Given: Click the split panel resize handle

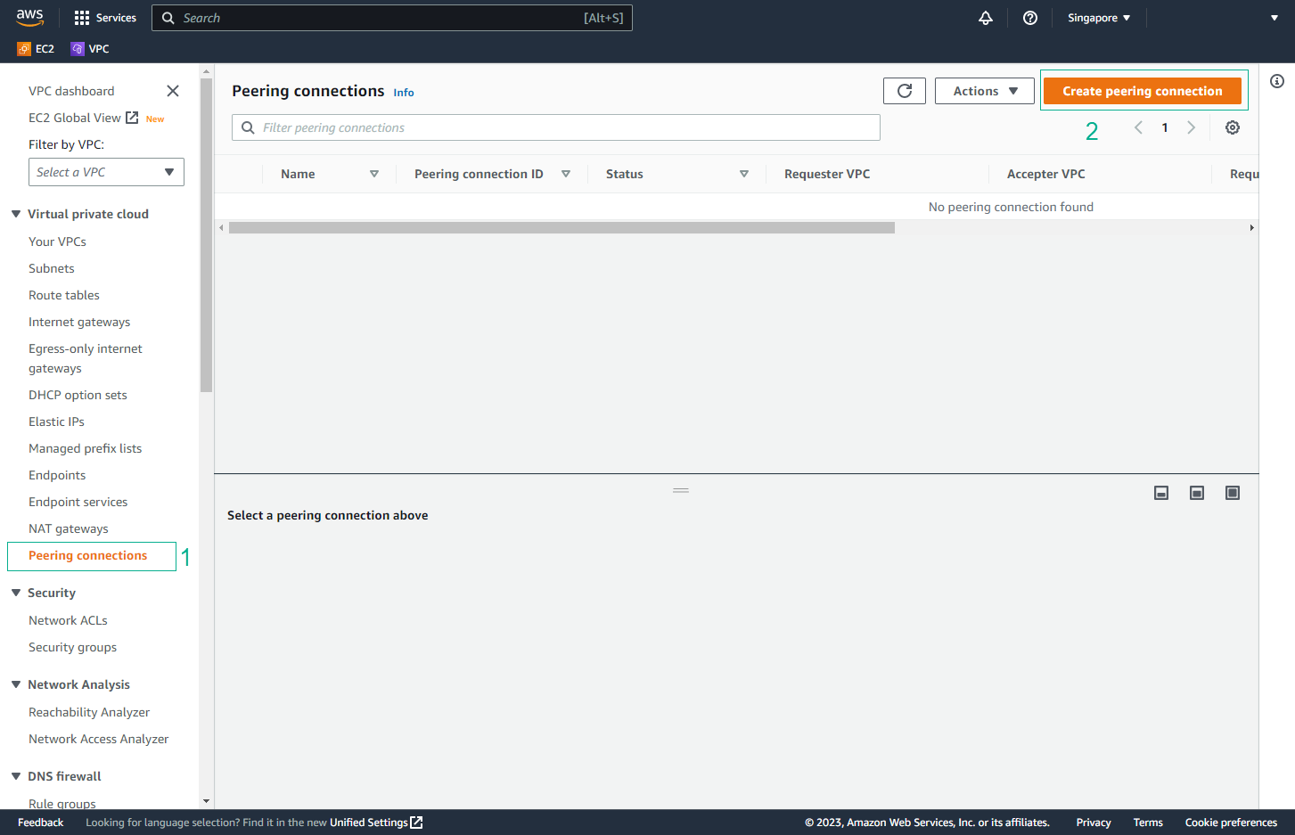Looking at the screenshot, I should (x=681, y=491).
